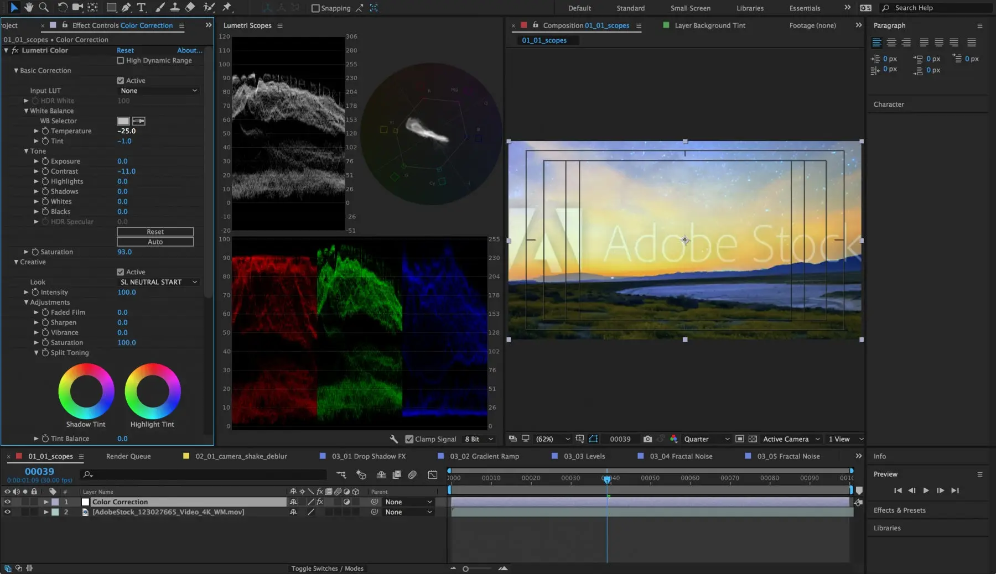Activate the Pen tool
This screenshot has width=996, height=574.
tap(126, 8)
